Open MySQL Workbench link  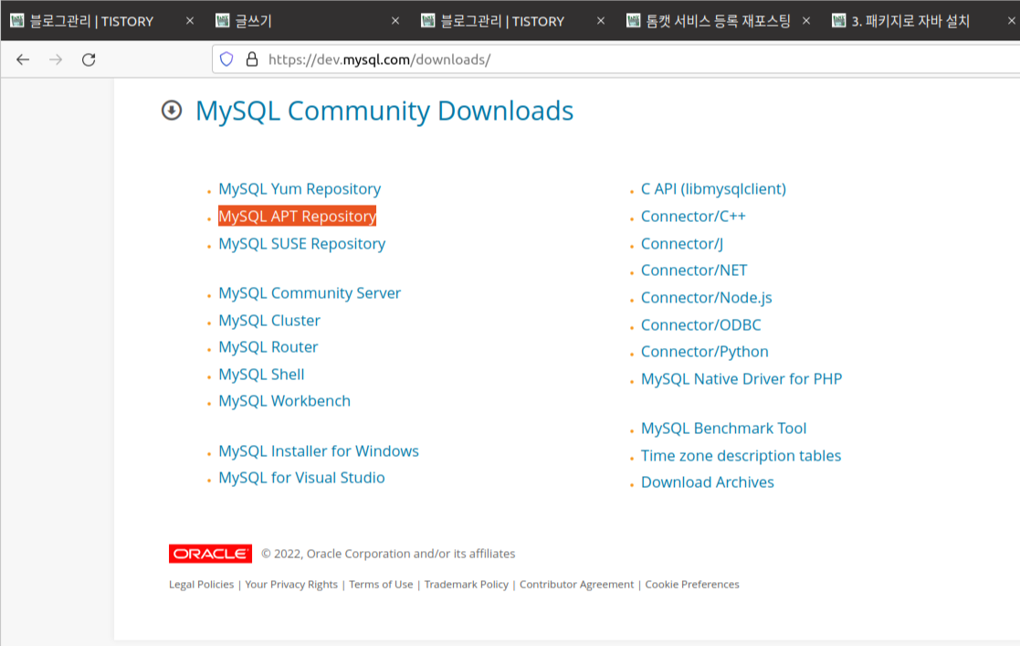[284, 401]
